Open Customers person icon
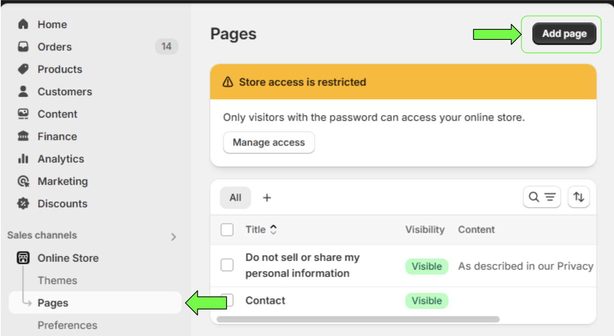The height and width of the screenshot is (336, 614). point(23,91)
